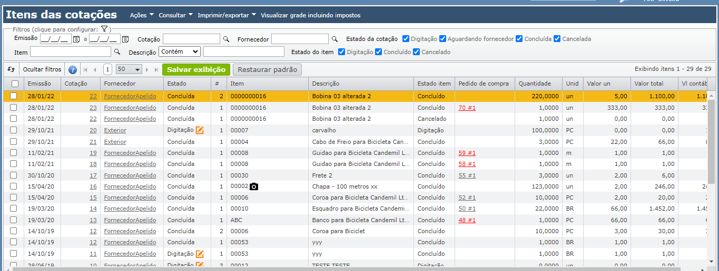
Task: Toggle the Cancelado item state checkbox
Action: [x=416, y=52]
